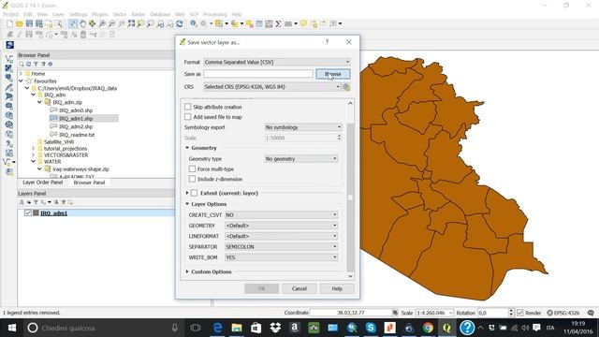The height and width of the screenshot is (337, 599).
Task: Open File Explorer from the taskbar
Action: point(237,328)
